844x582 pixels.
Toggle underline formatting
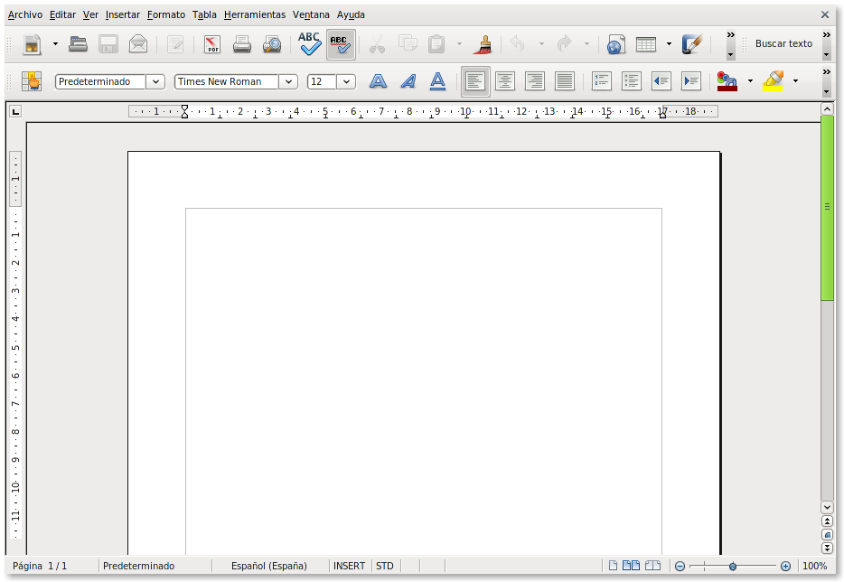[437, 81]
